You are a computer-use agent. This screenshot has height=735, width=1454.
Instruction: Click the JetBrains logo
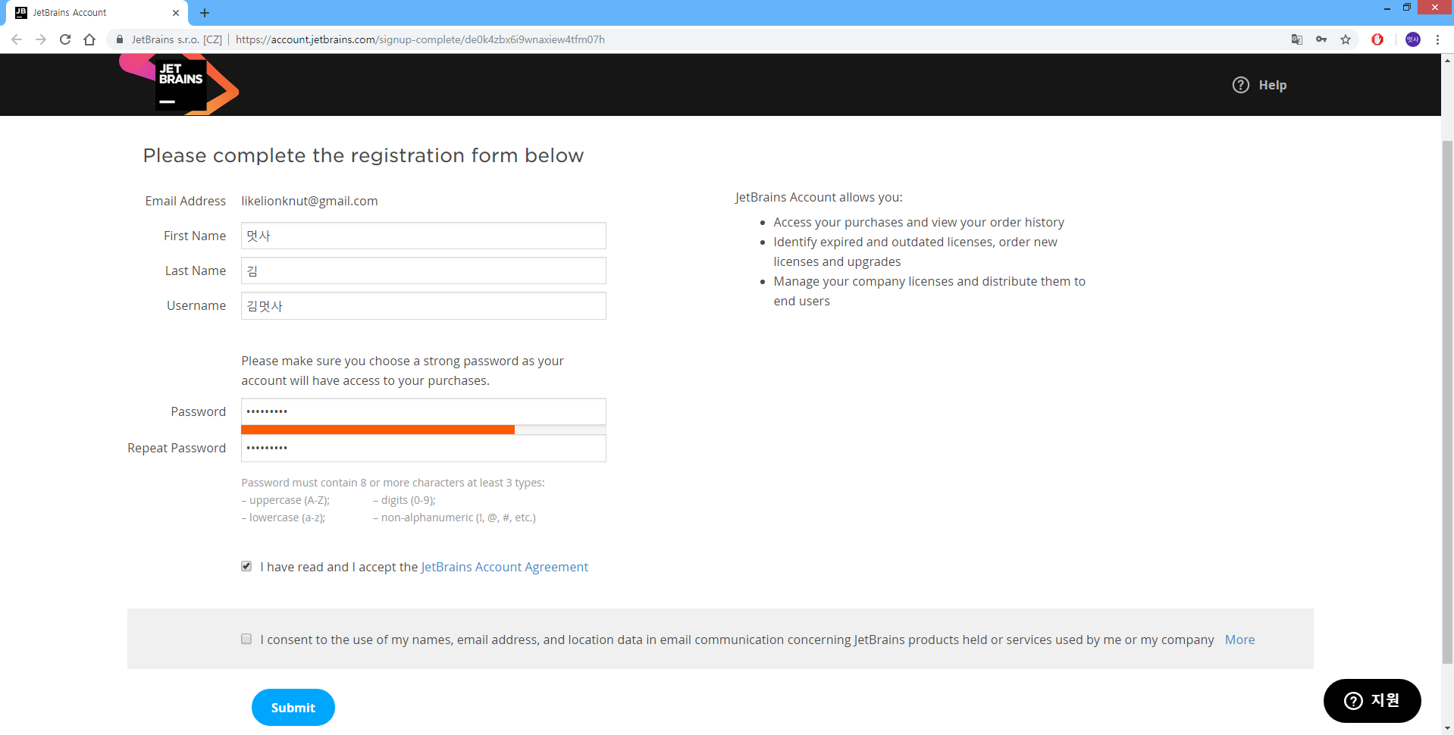(180, 85)
